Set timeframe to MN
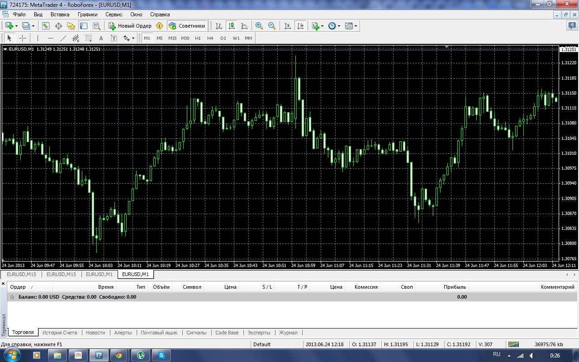This screenshot has width=579, height=362. point(248,38)
